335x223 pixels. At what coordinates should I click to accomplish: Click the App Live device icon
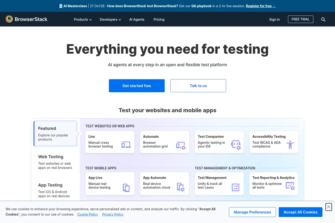tap(126, 187)
